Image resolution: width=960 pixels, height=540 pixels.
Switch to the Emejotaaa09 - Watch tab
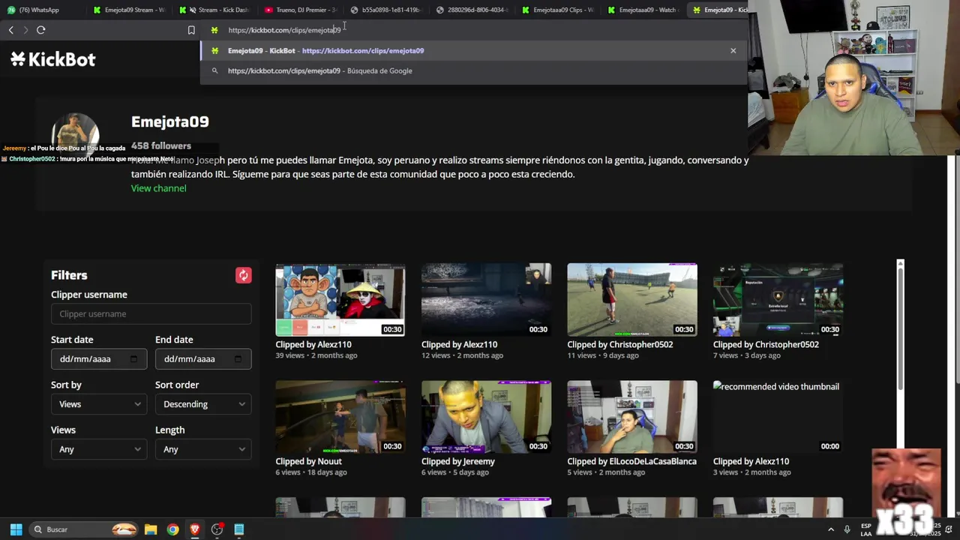click(x=644, y=10)
